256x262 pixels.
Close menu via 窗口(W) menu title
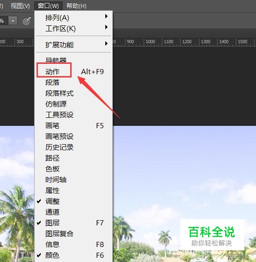[48, 6]
